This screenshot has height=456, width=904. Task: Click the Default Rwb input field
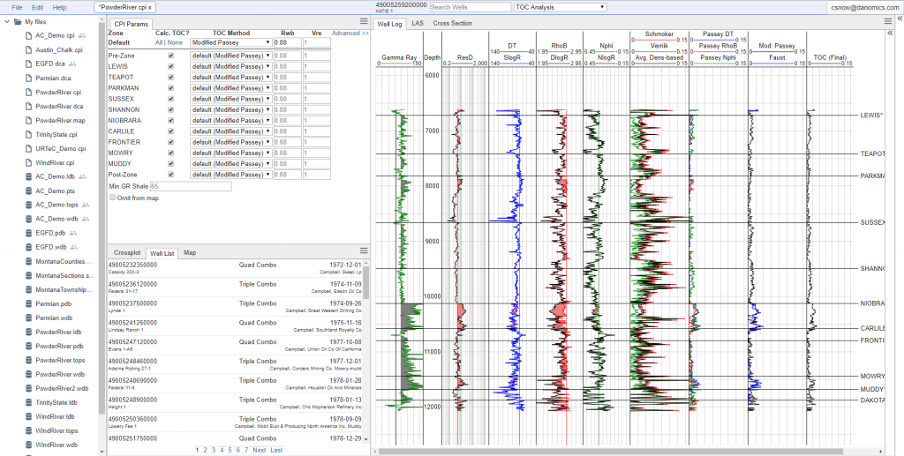pyautogui.click(x=287, y=42)
